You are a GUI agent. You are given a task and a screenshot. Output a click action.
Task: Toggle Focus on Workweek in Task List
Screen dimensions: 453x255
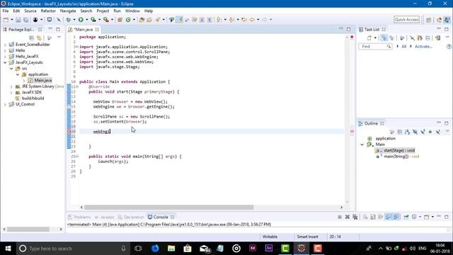(x=402, y=38)
